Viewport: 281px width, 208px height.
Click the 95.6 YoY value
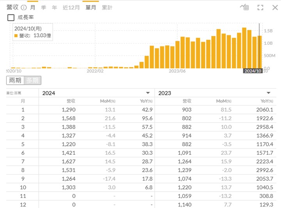click(x=147, y=118)
